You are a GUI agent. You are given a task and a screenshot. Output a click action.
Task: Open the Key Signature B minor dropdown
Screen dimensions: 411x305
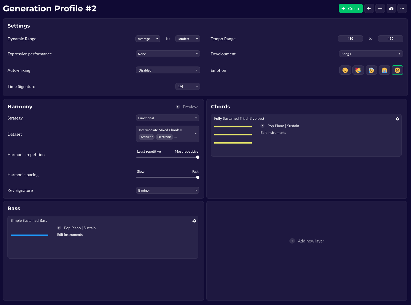click(168, 190)
